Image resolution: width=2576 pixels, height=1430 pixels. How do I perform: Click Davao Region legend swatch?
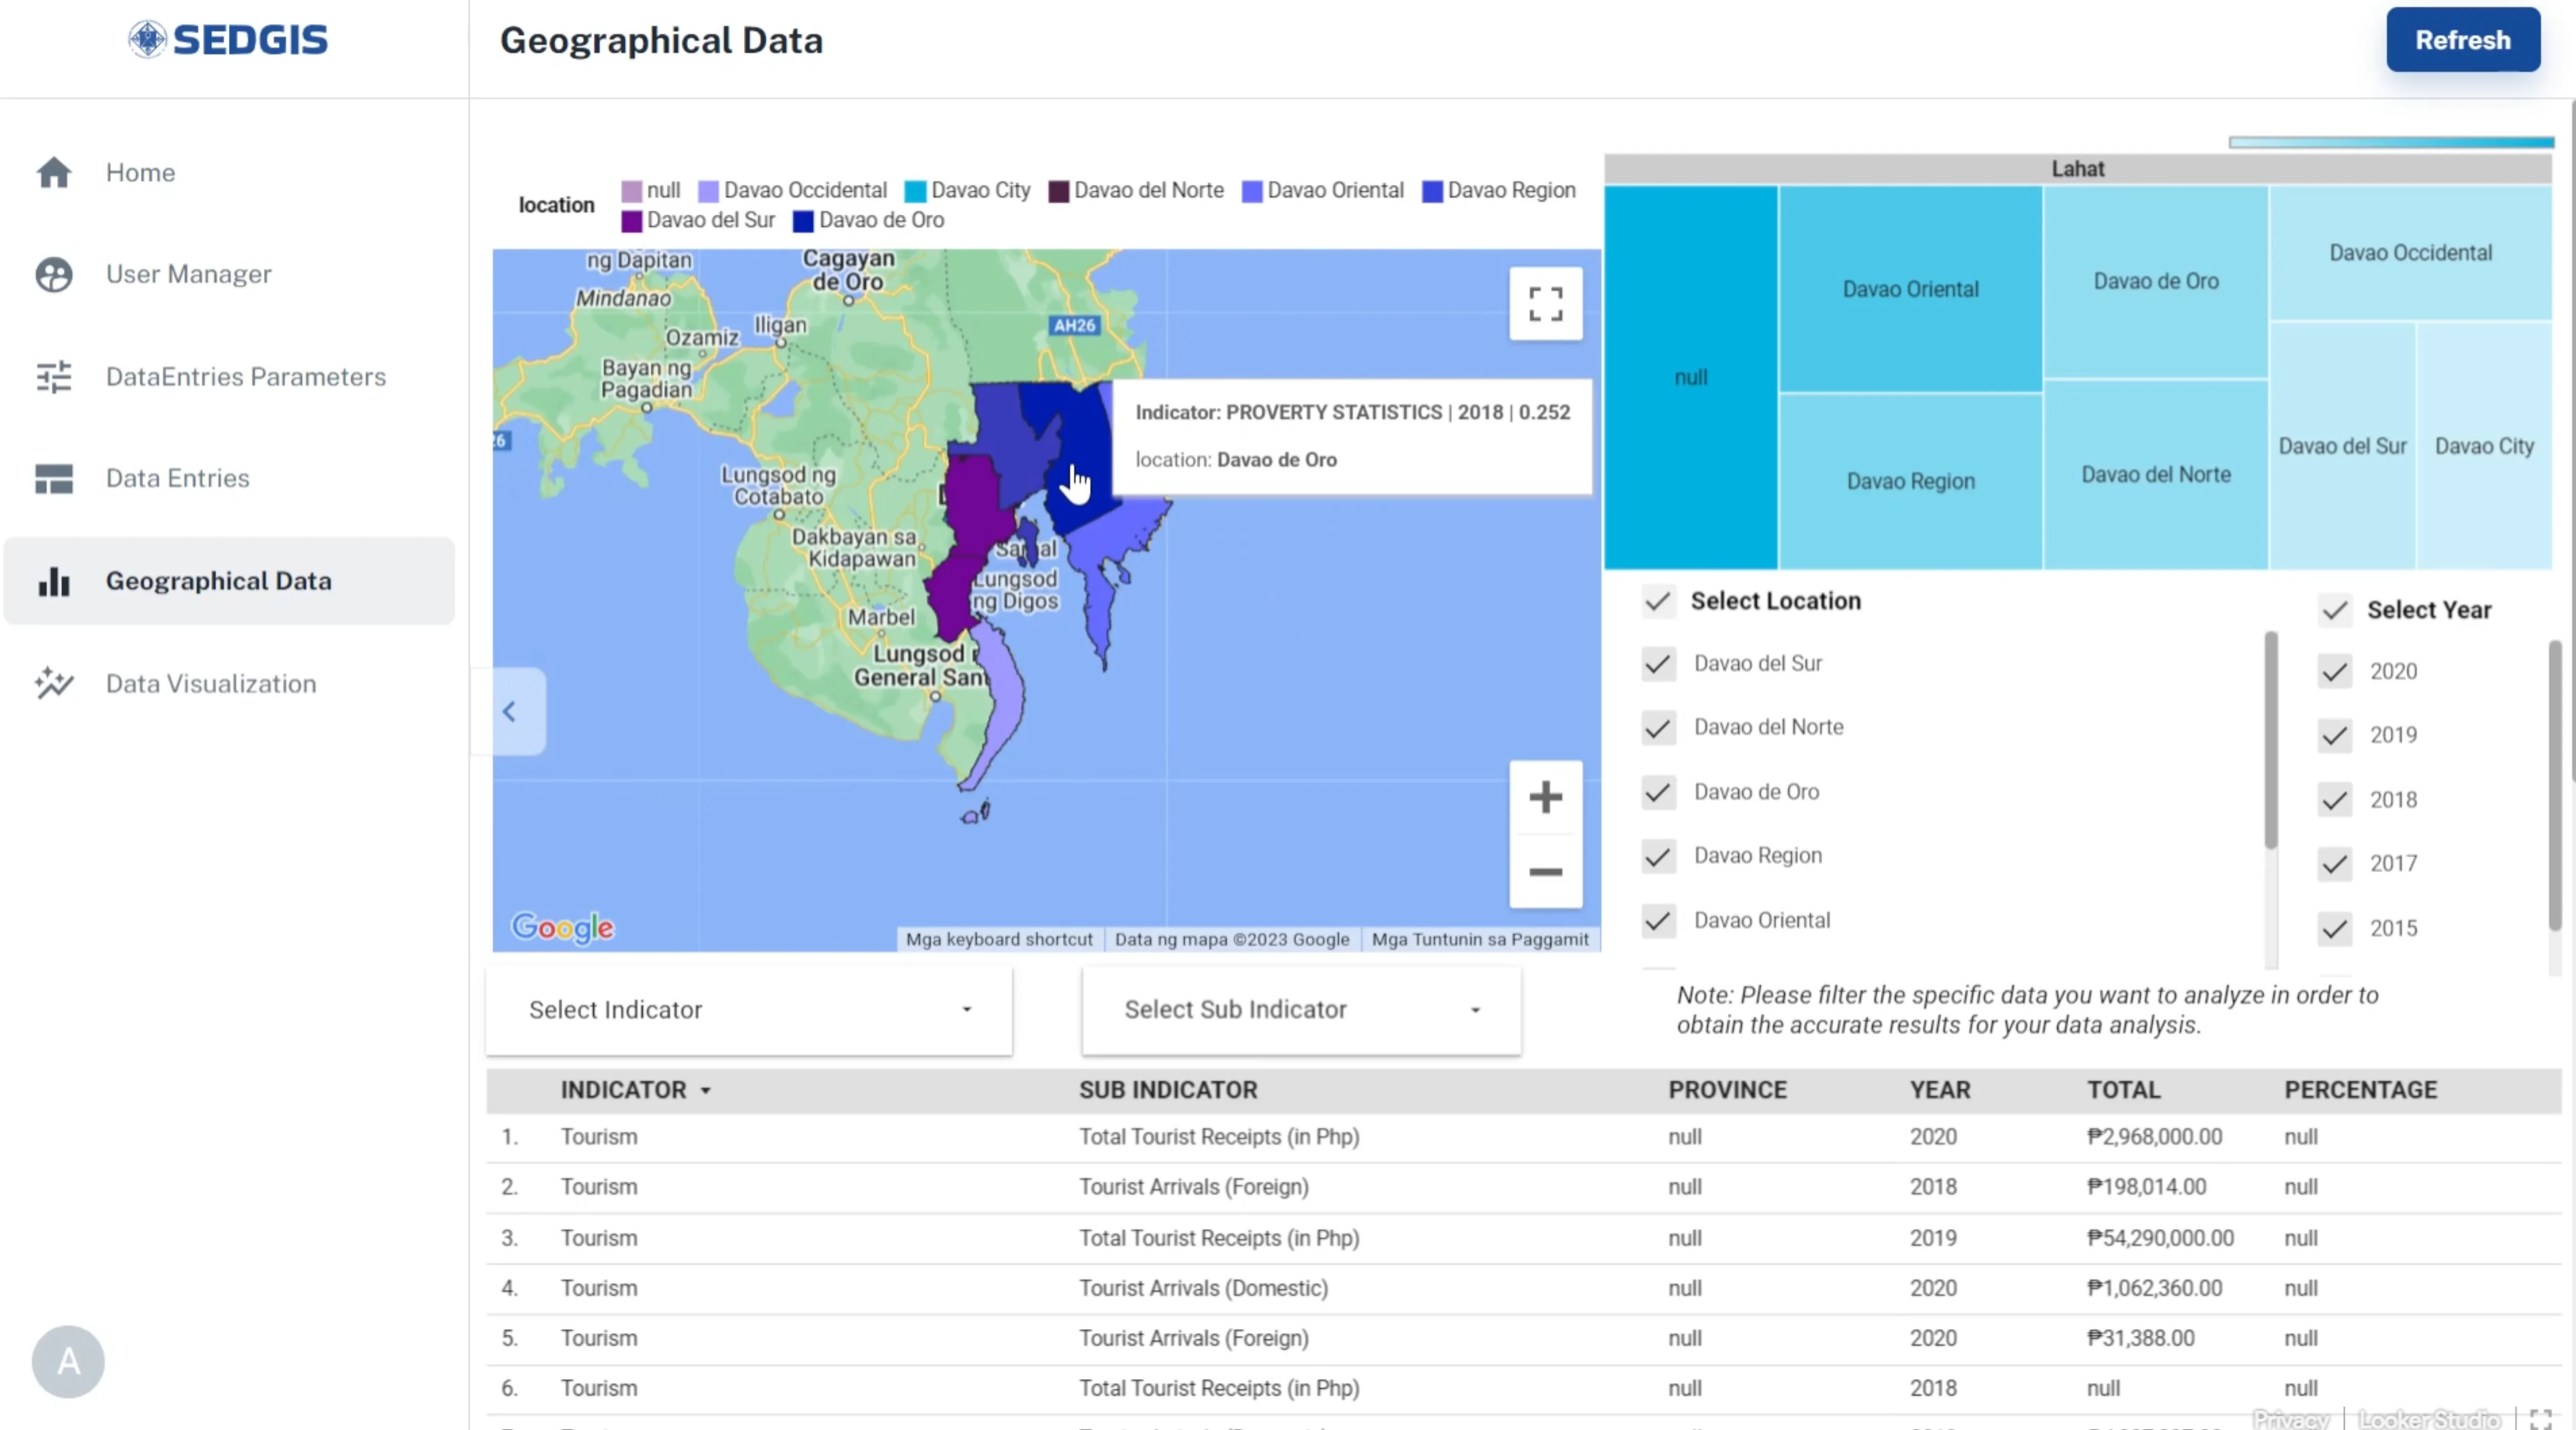coord(1432,191)
